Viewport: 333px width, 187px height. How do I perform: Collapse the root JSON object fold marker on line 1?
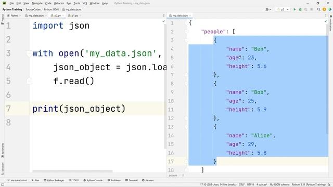pos(186,23)
